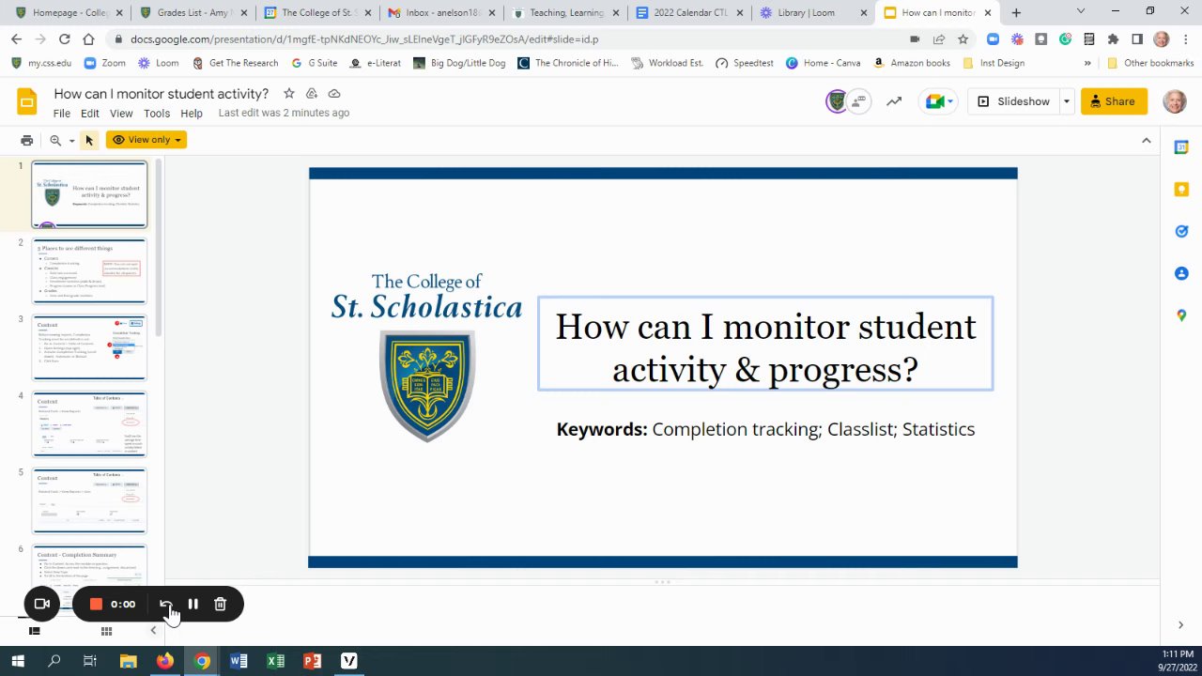
Task: Open Word from the taskbar
Action: (239, 661)
